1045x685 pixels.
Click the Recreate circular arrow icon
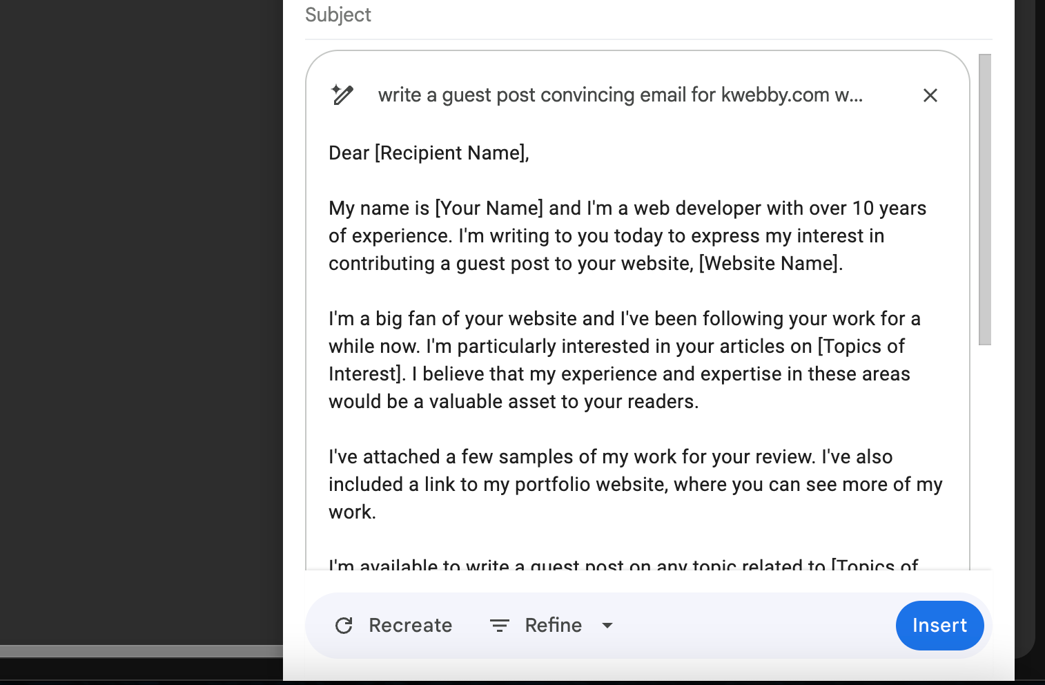click(x=344, y=626)
